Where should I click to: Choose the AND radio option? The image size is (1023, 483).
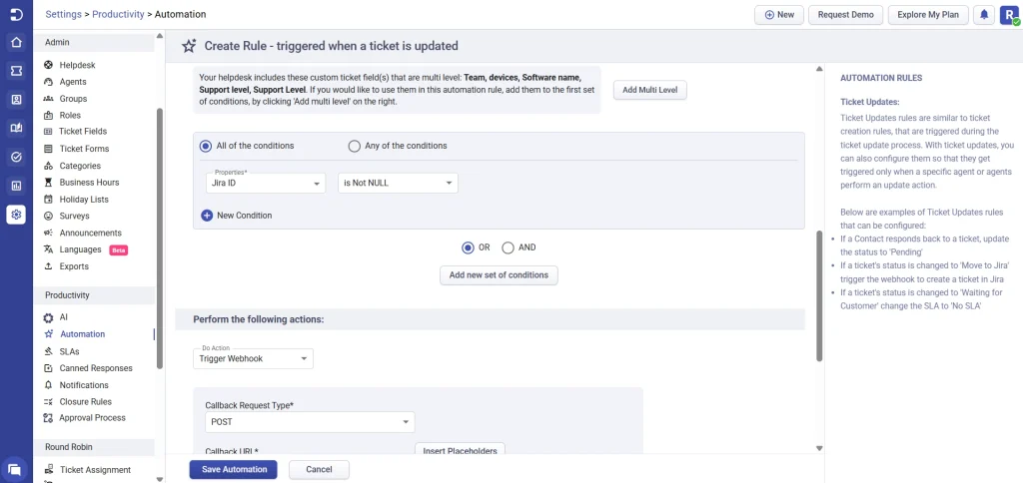509,247
